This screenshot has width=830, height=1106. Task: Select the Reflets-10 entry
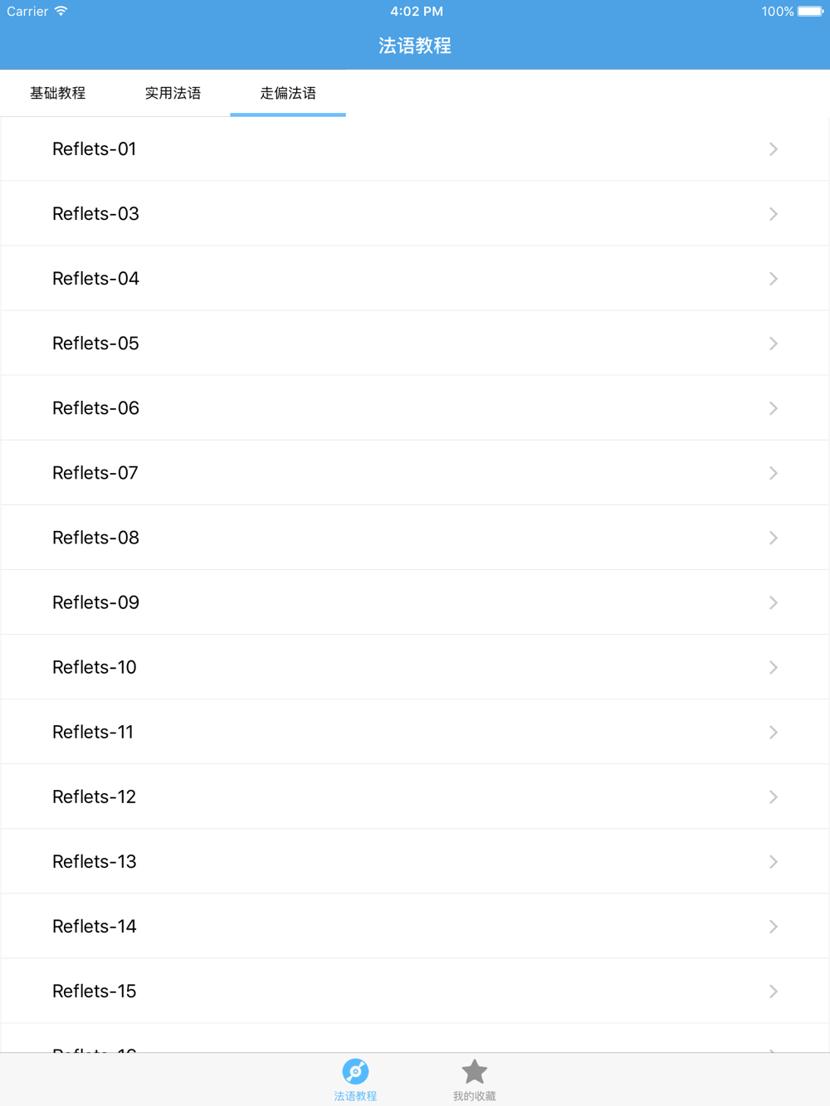click(x=415, y=667)
